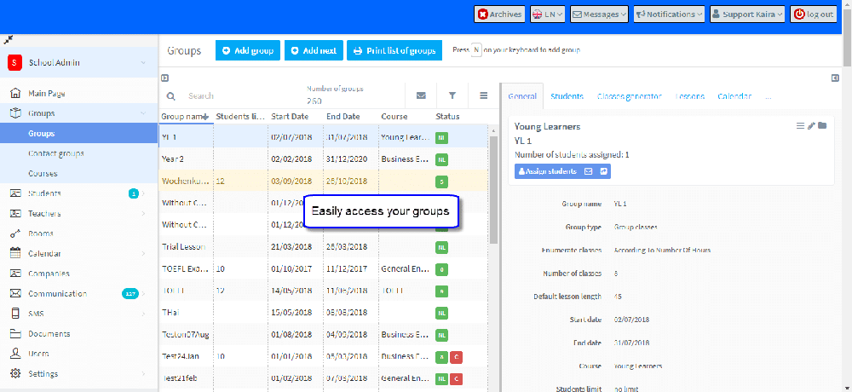Screen dimensions: 852x392
Task: Click the Documents folder icon in sidebar
Action: pos(15,334)
